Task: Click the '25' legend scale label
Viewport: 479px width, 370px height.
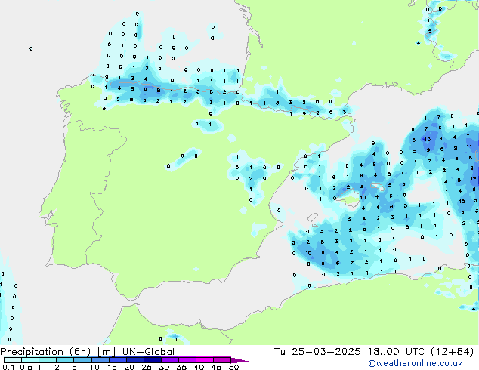Action: pos(147,367)
